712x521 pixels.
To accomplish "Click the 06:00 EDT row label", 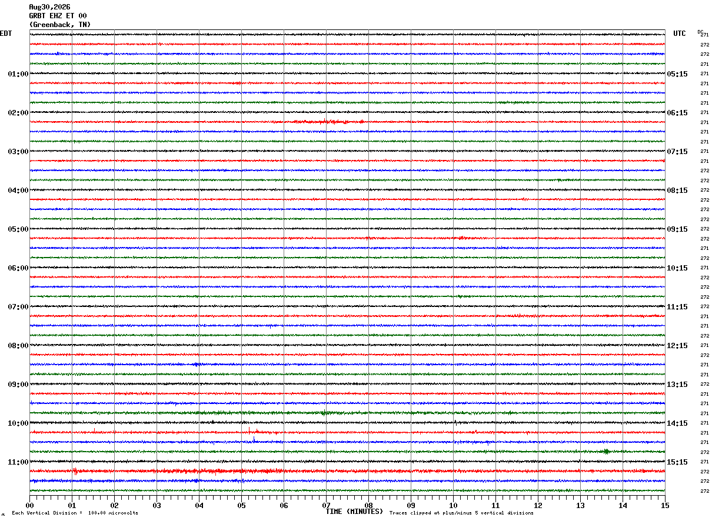I will click(18, 268).
